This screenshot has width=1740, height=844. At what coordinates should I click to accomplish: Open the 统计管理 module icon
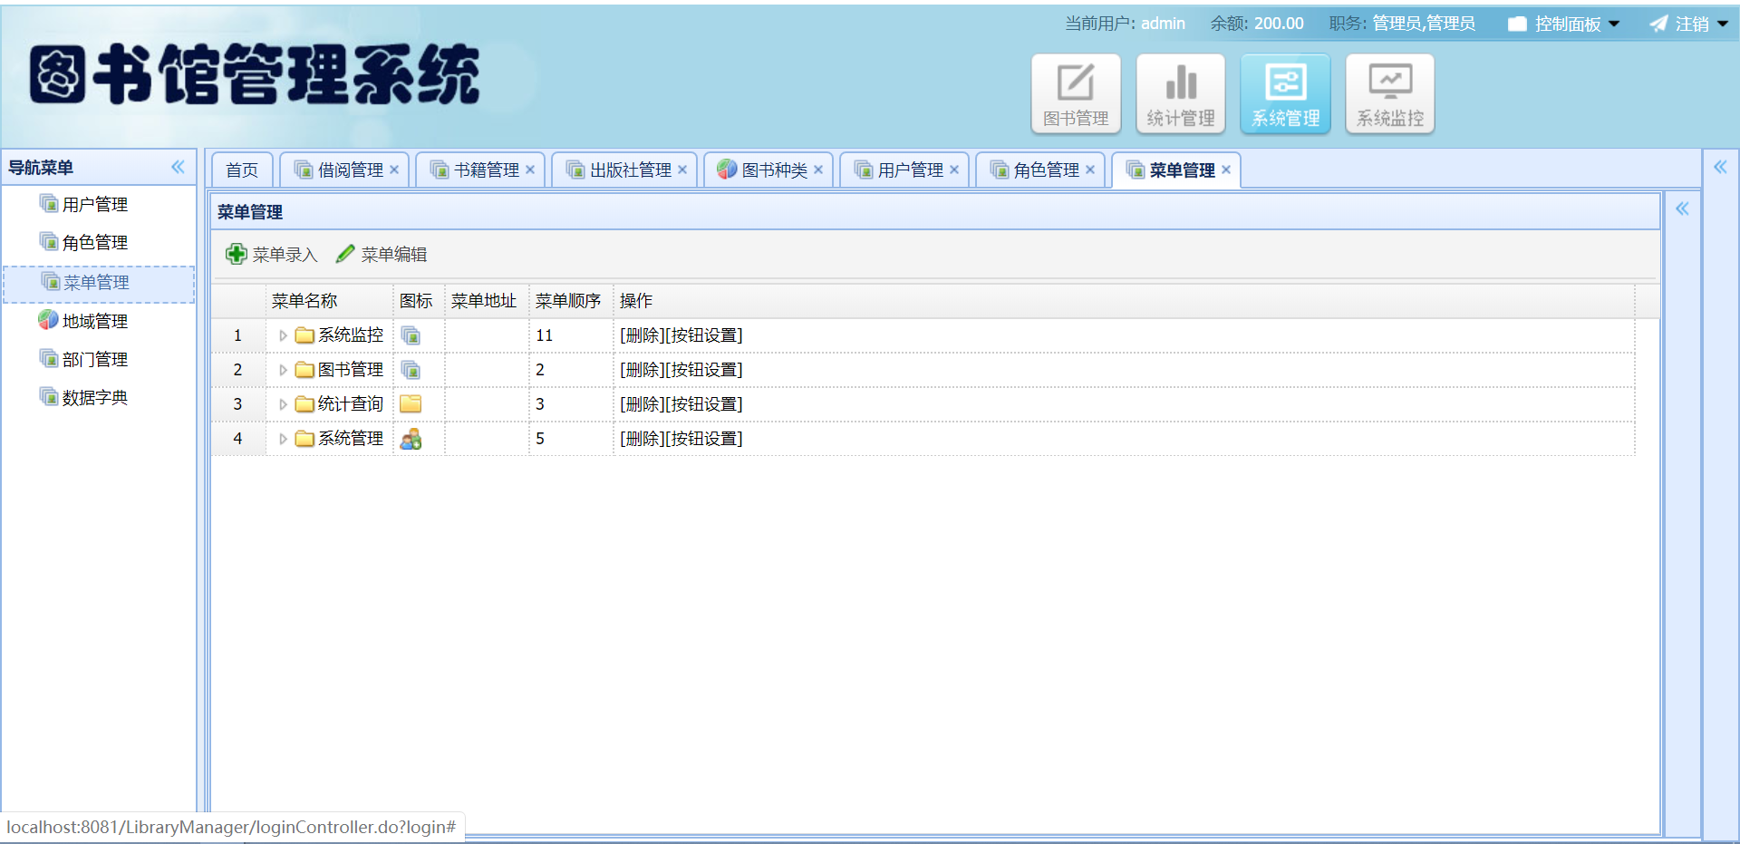[x=1181, y=93]
